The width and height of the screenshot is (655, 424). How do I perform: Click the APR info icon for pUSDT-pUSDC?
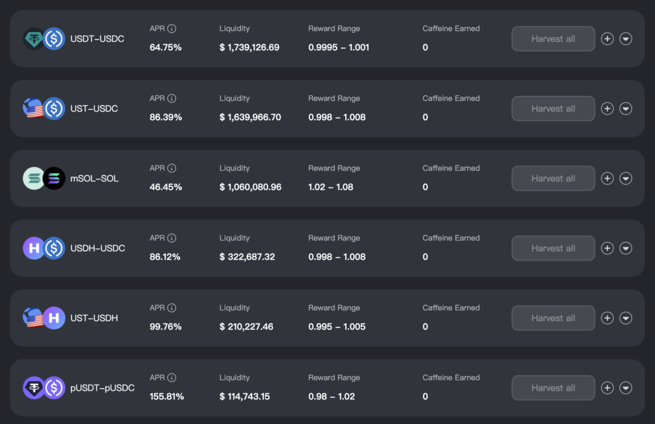[172, 377]
